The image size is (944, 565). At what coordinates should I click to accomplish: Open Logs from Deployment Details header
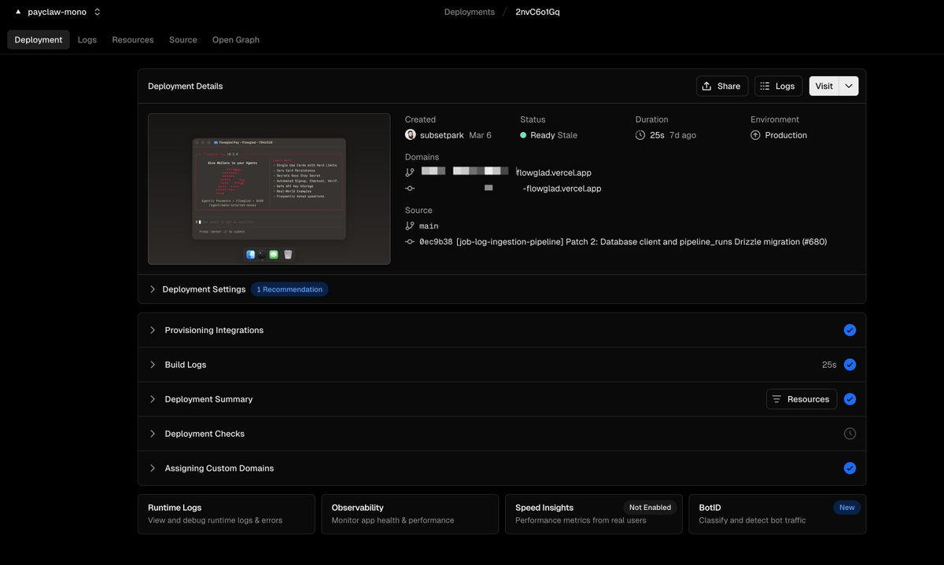tap(778, 86)
